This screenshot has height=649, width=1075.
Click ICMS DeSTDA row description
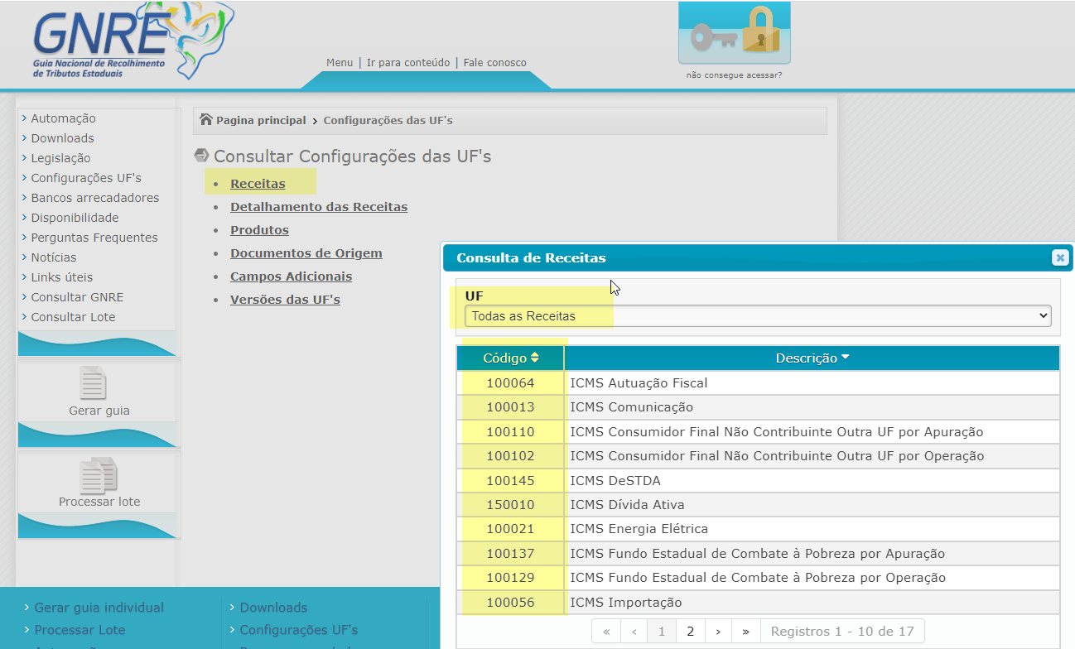coord(615,481)
